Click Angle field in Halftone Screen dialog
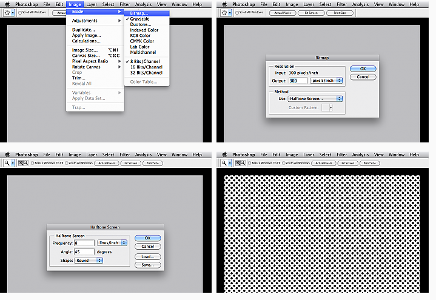The height and width of the screenshot is (300, 436). (84, 252)
